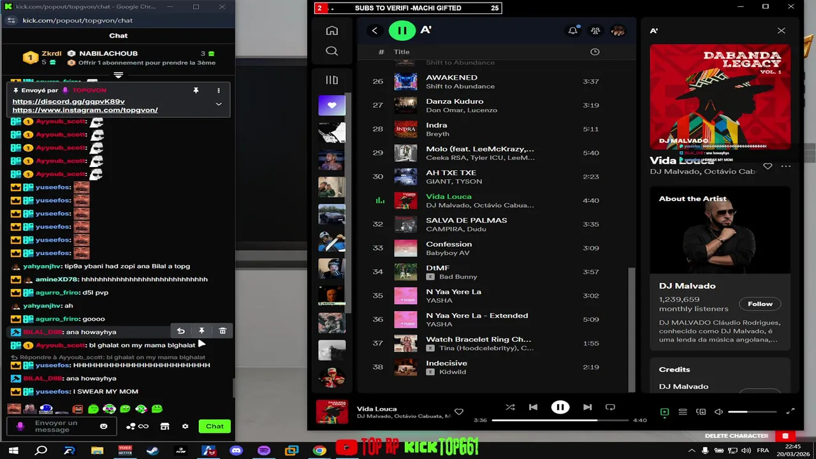Open the Windows Start menu
The width and height of the screenshot is (816, 459).
pyautogui.click(x=13, y=450)
